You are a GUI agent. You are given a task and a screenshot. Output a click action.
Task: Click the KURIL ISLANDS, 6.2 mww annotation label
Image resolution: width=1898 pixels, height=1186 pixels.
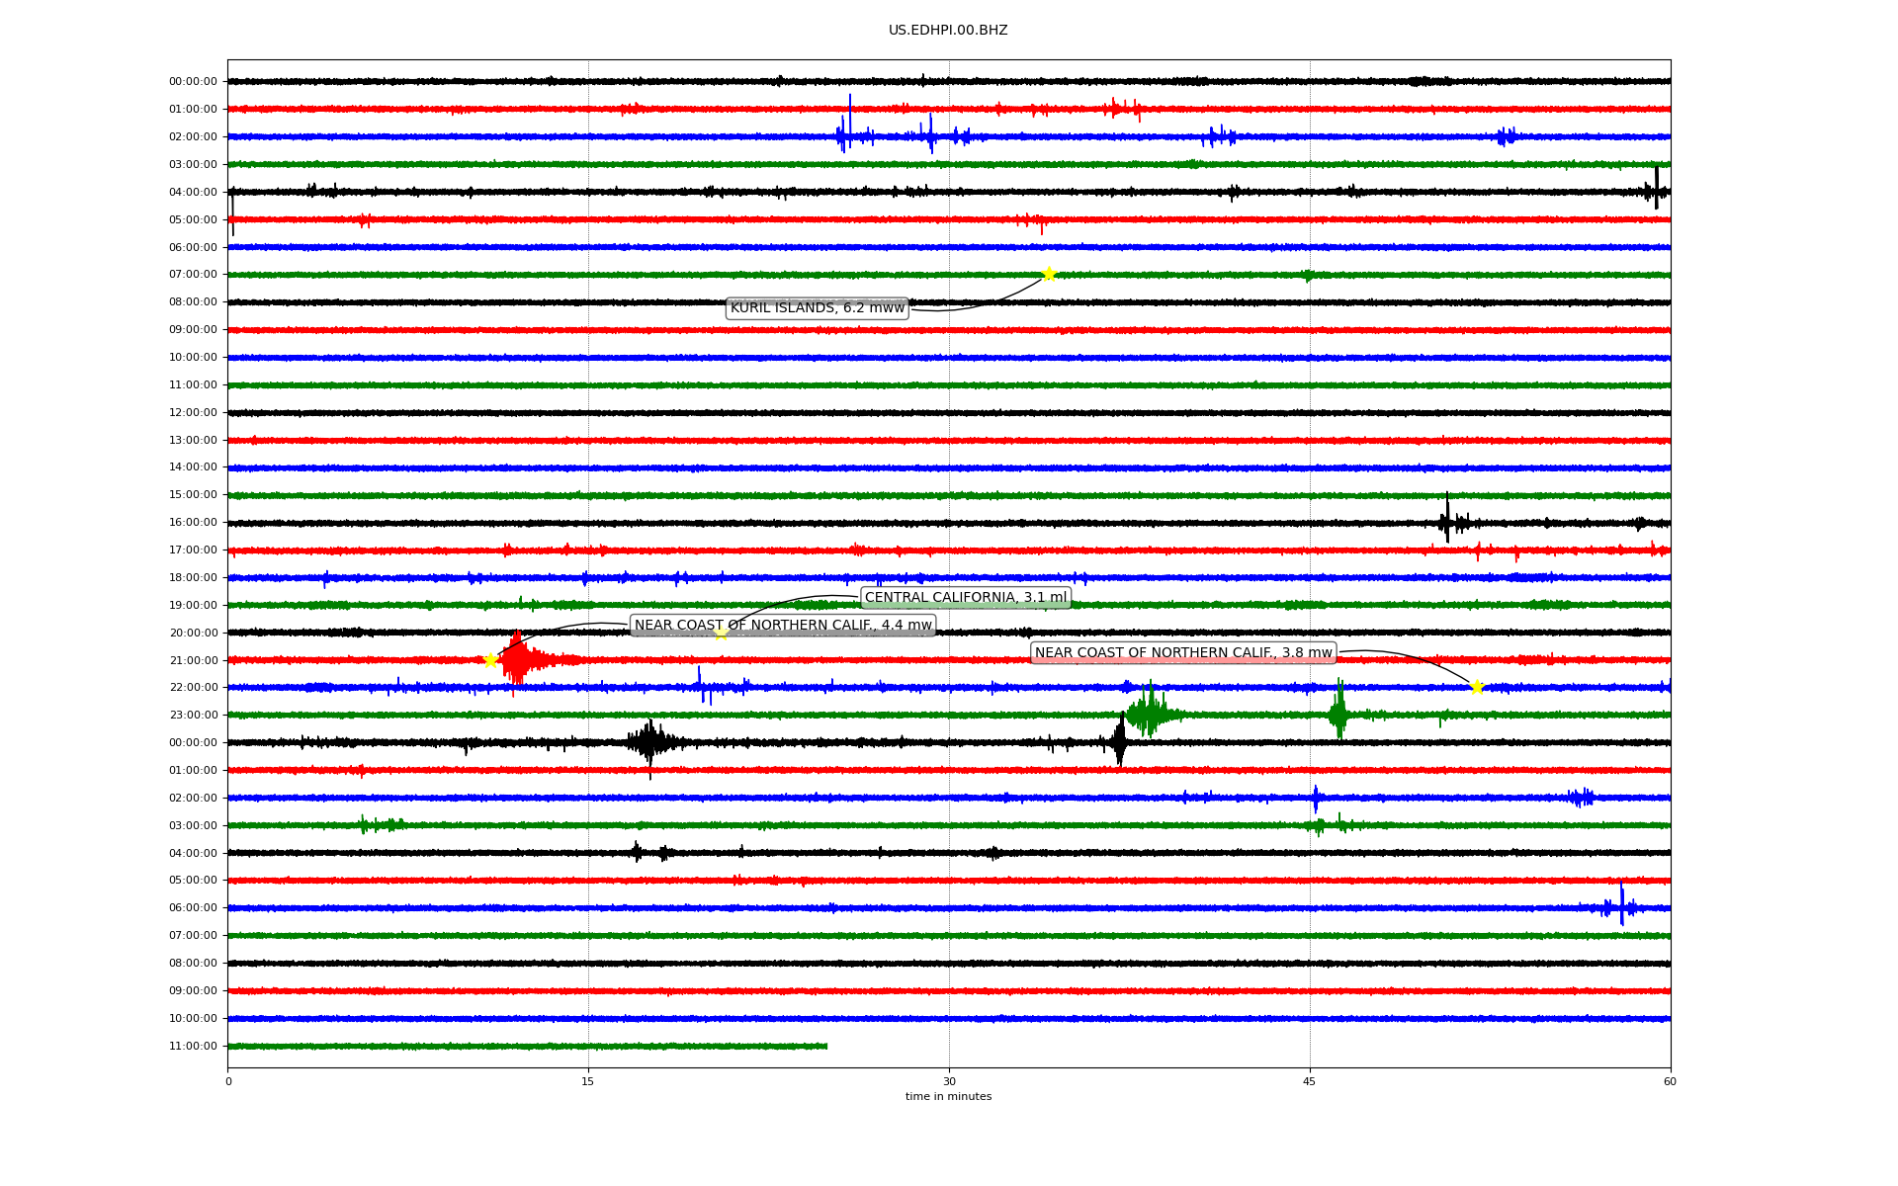817,308
